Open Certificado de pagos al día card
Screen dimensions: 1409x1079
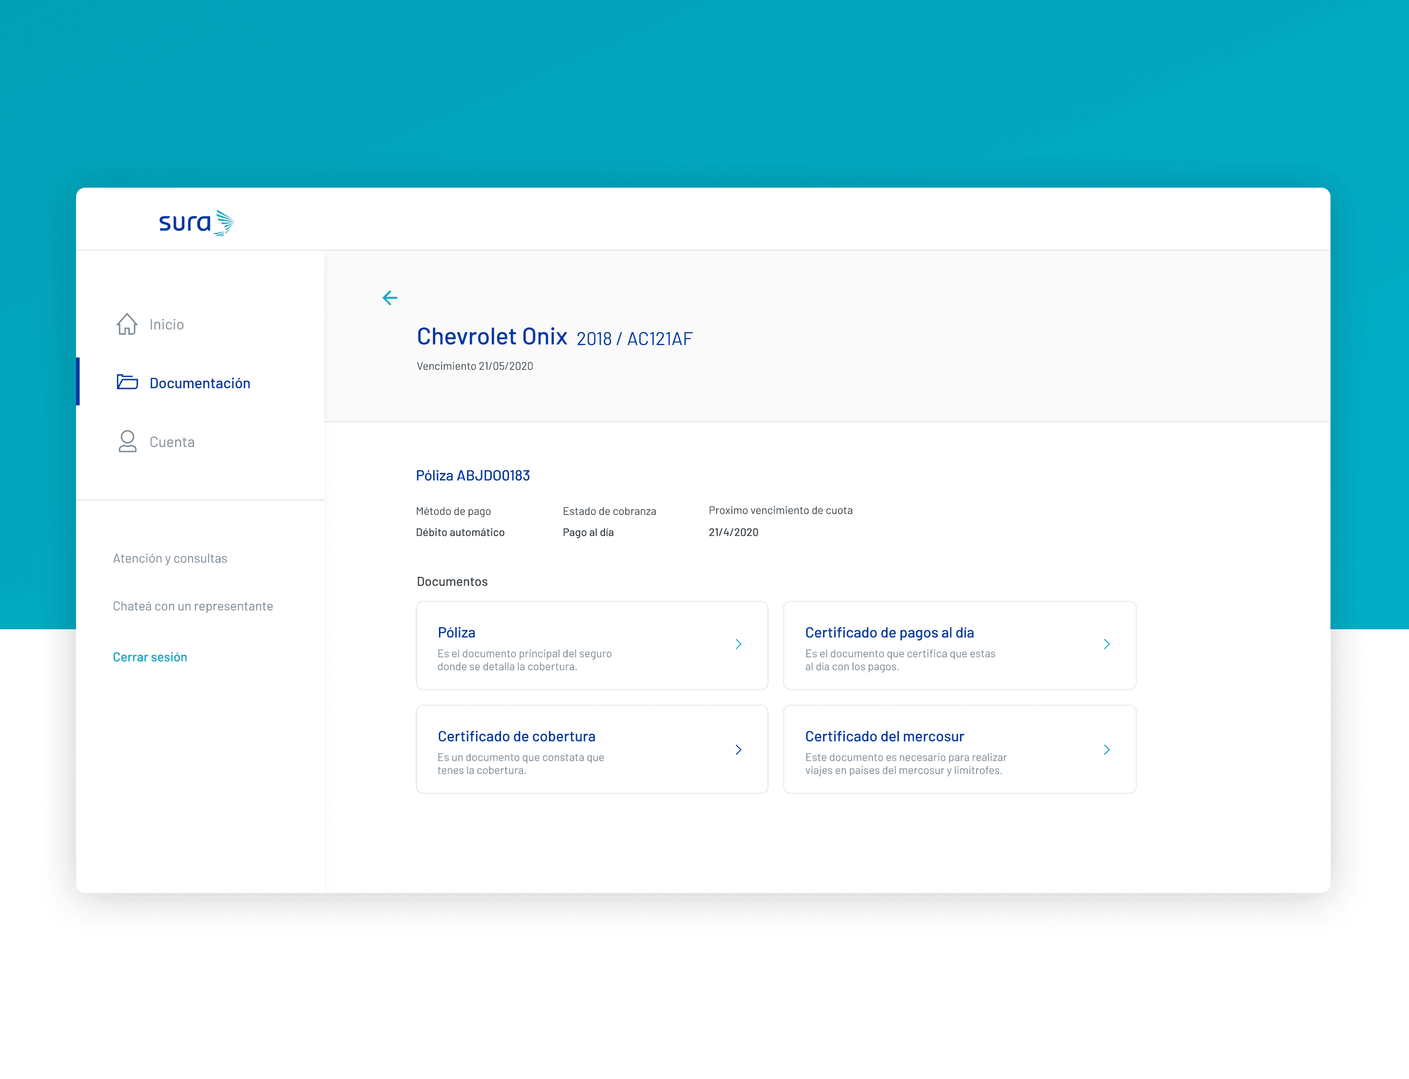pyautogui.click(x=959, y=645)
